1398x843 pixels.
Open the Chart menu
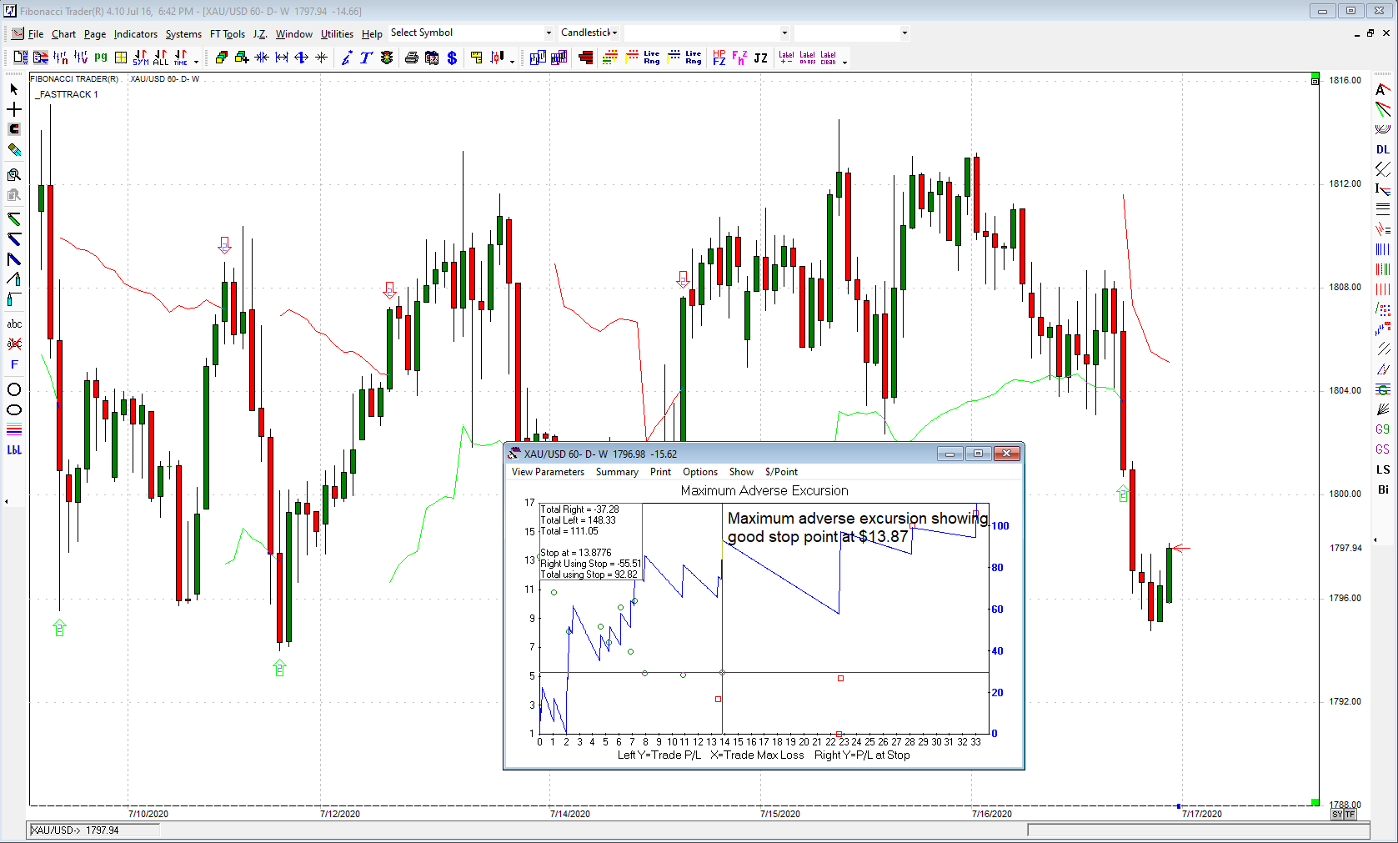tap(63, 34)
